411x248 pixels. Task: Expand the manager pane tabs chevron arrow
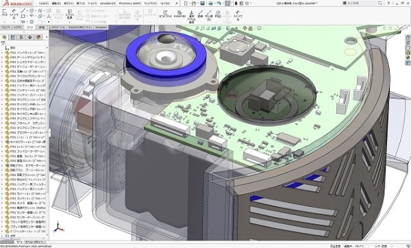tap(47, 37)
